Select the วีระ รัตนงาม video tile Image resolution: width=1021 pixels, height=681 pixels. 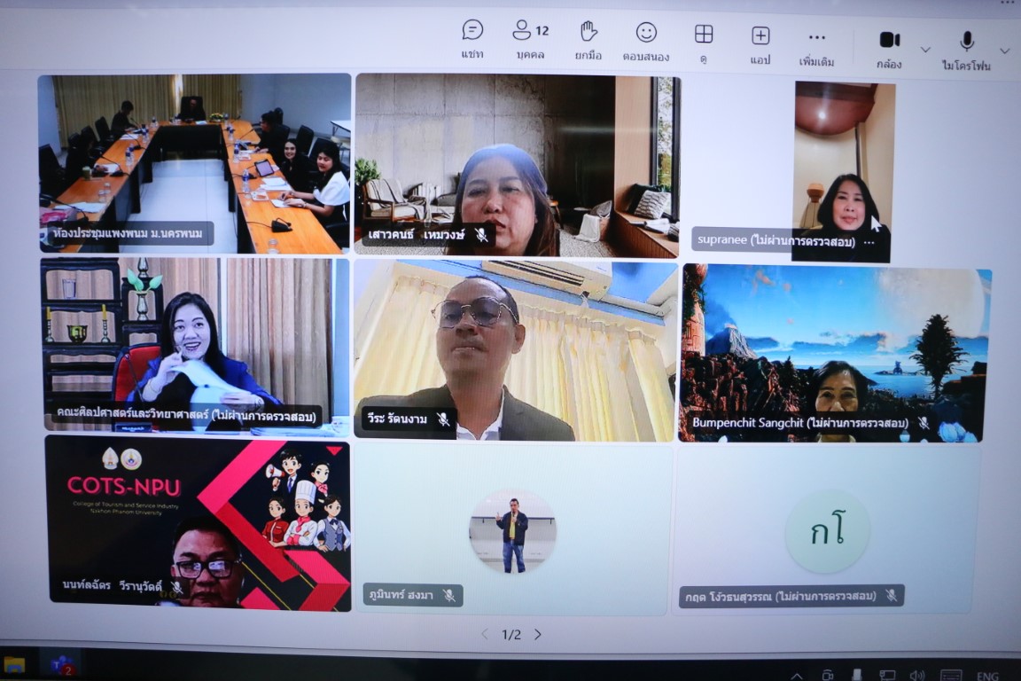(515, 349)
